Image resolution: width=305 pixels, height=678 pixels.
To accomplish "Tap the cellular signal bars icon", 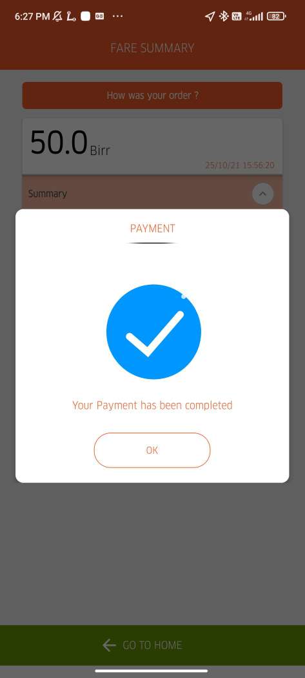I will point(257,16).
